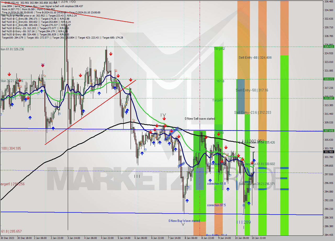
Task: Click 'Sell correction 38.2 | 296.171' label
Action: 257,184
